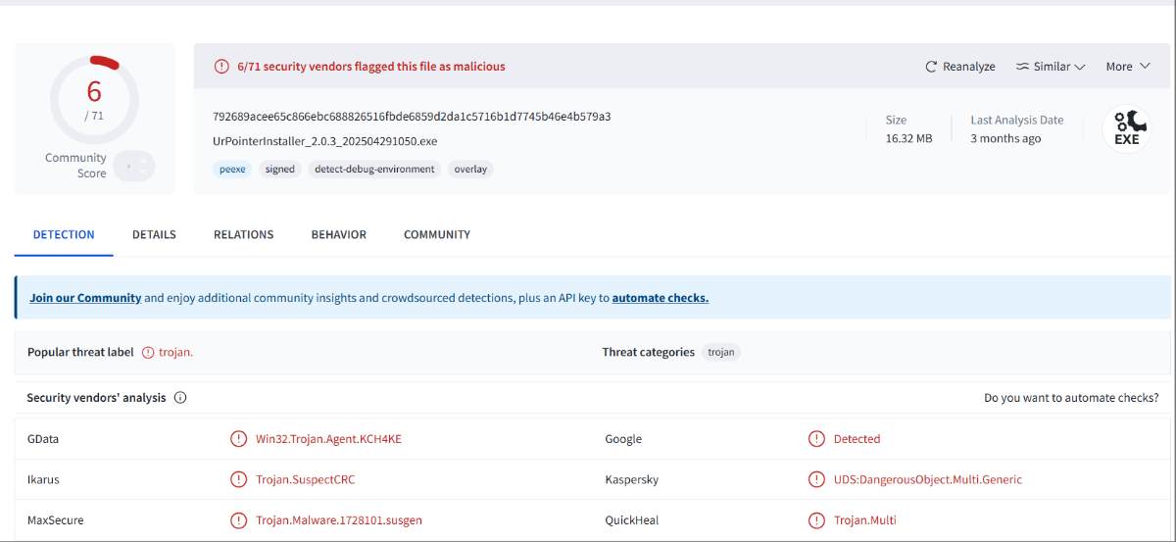
Task: Click the Kaspersky detection warning icon
Action: 816,480
